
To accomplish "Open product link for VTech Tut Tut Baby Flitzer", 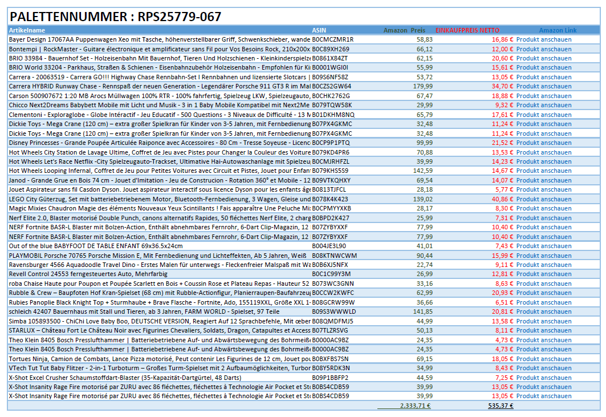I will click(543, 368).
